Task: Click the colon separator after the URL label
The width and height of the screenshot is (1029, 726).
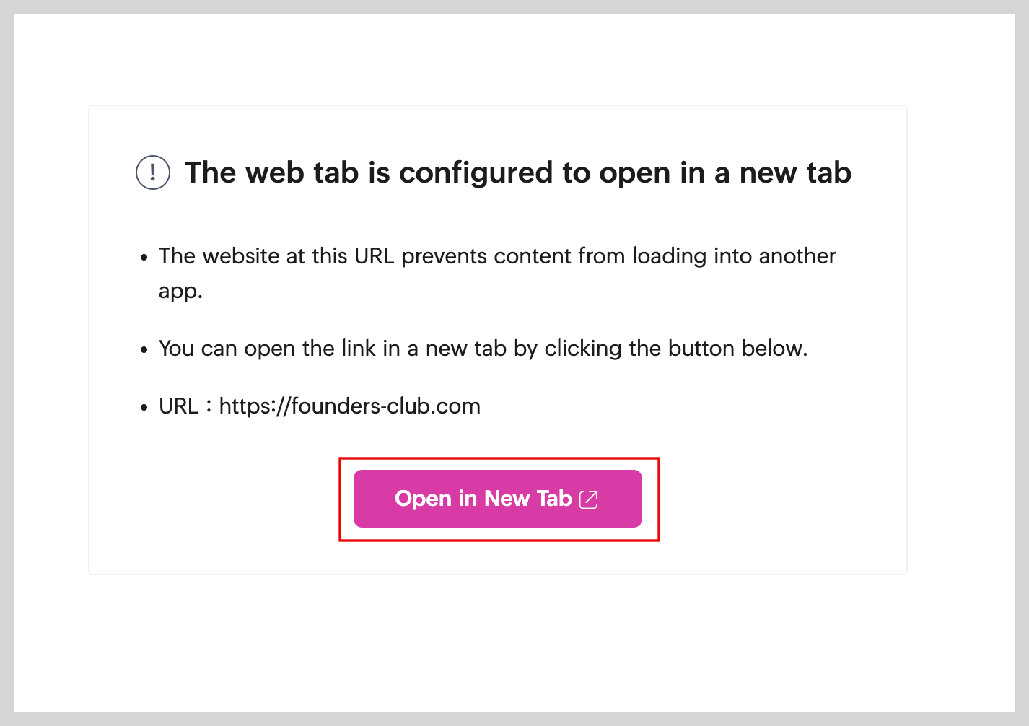Action: [x=209, y=406]
